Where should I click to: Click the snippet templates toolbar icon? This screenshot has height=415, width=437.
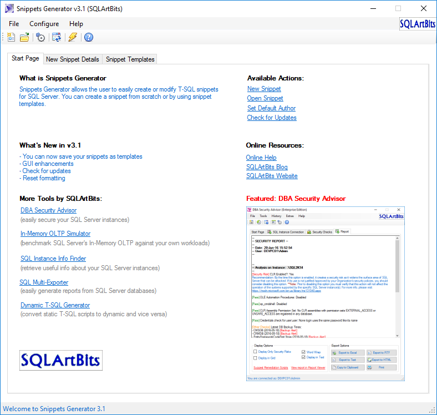click(57, 37)
